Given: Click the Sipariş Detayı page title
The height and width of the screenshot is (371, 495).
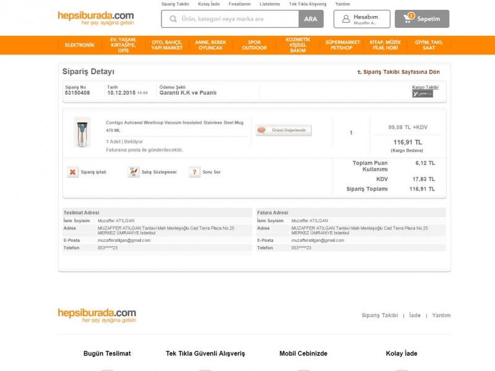Looking at the screenshot, I should (x=88, y=72).
